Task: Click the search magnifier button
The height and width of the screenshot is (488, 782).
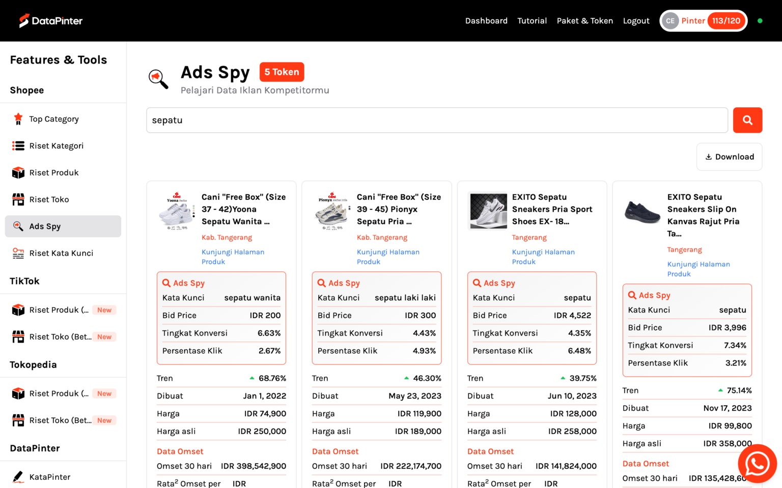Action: [x=747, y=120]
